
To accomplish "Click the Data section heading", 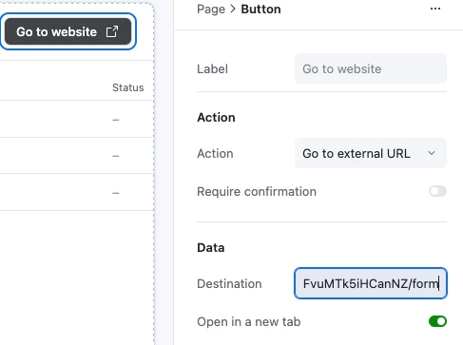I will tap(211, 247).
